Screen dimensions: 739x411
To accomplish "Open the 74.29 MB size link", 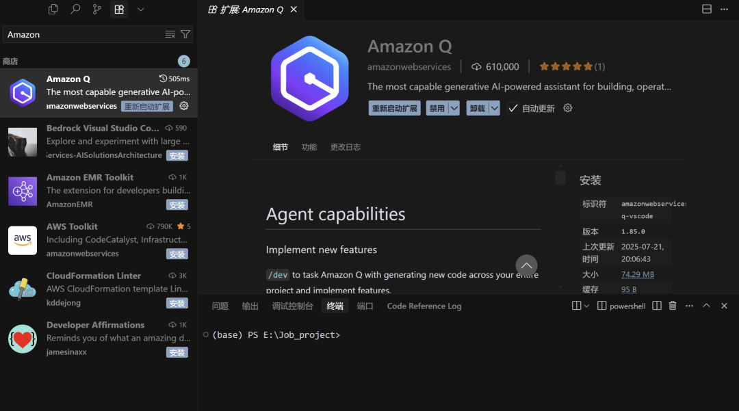I will click(x=638, y=274).
